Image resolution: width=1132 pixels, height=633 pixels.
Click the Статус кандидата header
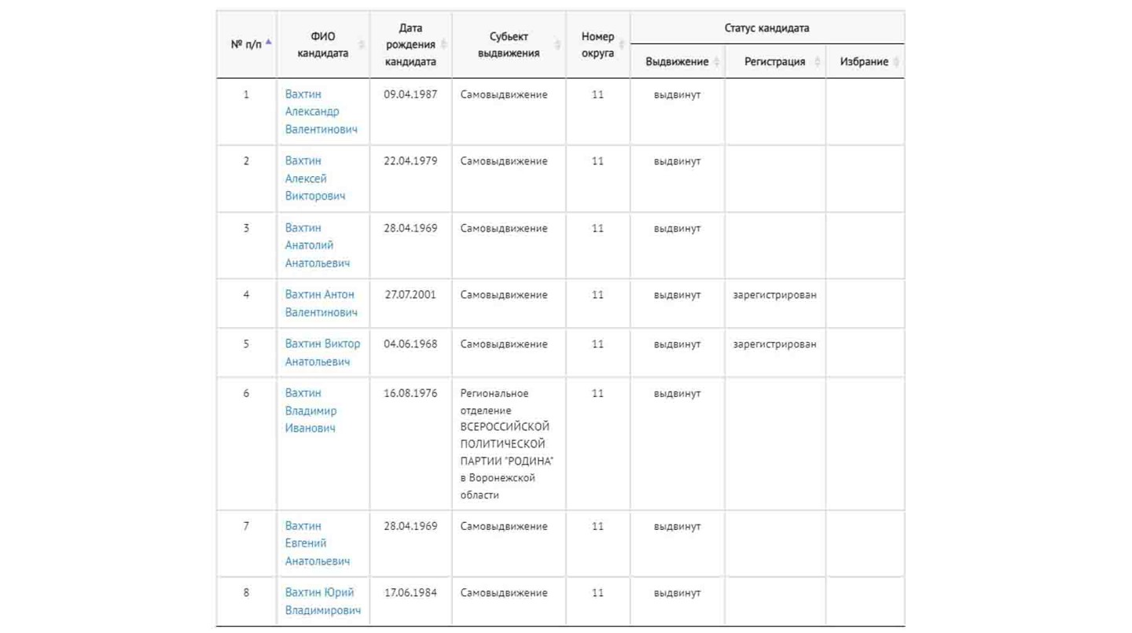click(766, 28)
